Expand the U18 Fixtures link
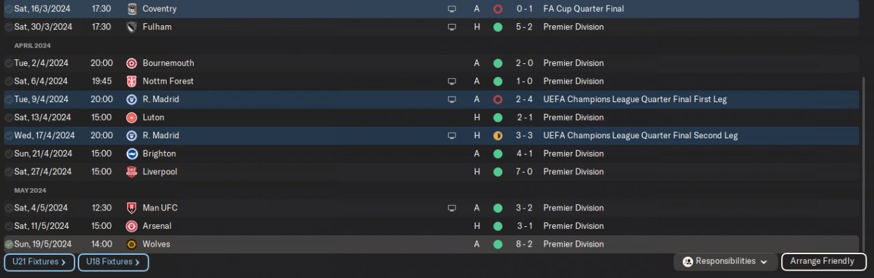 [113, 262]
